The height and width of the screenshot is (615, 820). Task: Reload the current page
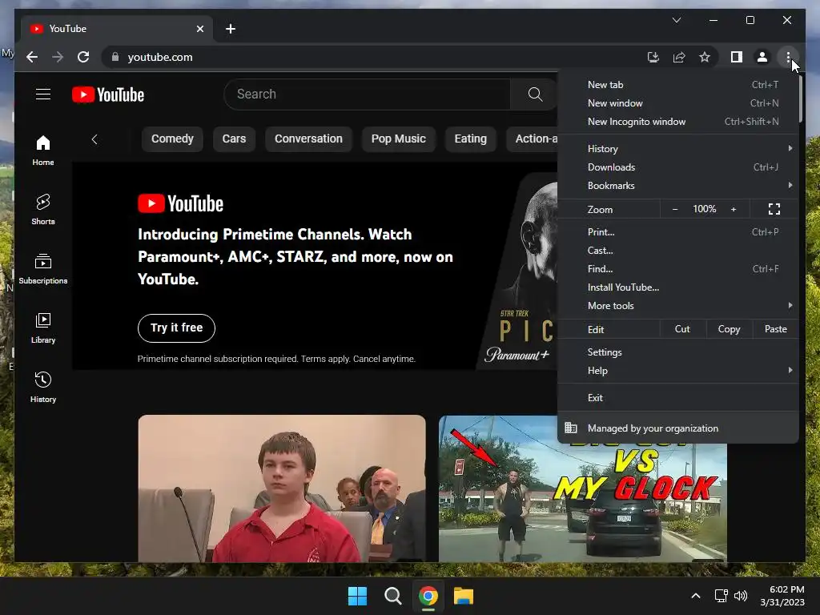click(83, 57)
